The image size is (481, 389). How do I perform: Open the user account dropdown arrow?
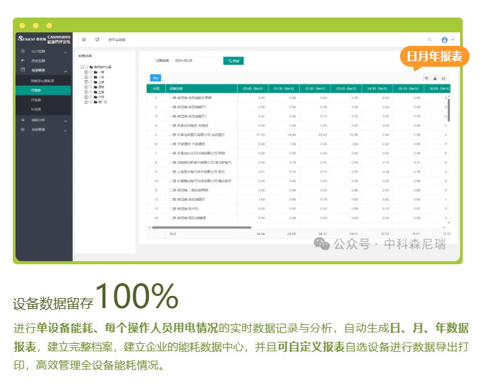453,40
